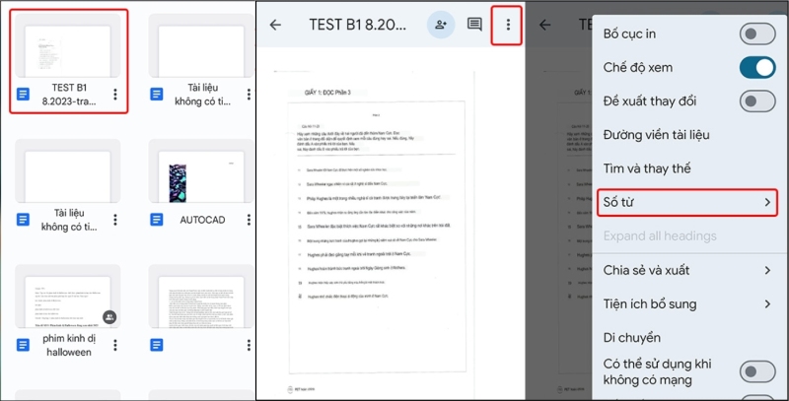Open three-dot menu of the unnamed bottom-right document
Viewport: 789px width, 401px height.
(249, 345)
